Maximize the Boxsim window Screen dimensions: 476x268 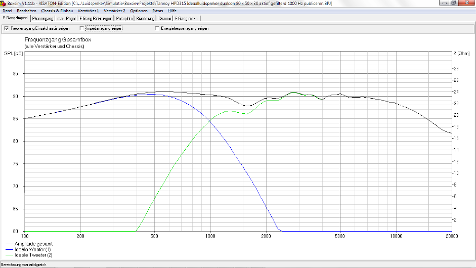coord(454,3)
